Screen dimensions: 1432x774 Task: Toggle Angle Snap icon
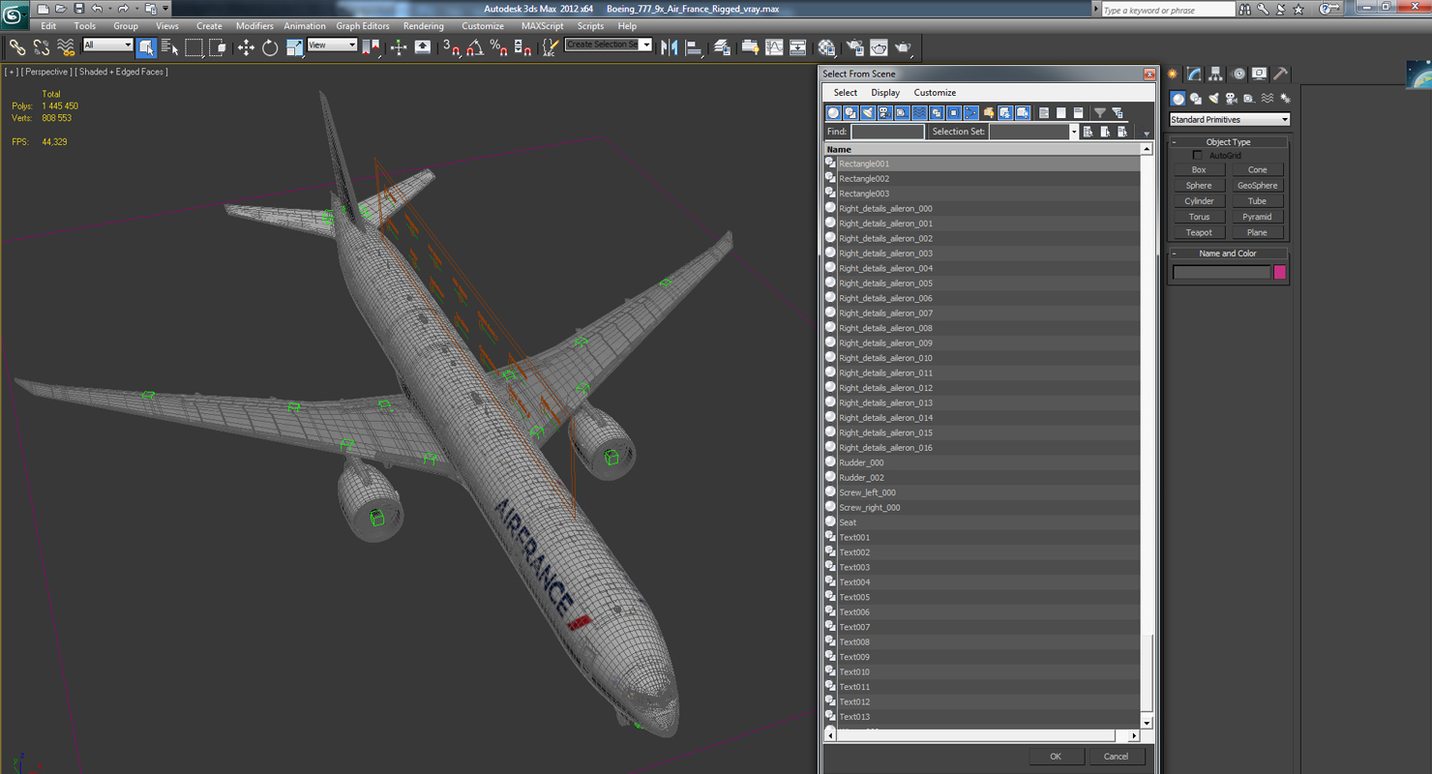(475, 47)
